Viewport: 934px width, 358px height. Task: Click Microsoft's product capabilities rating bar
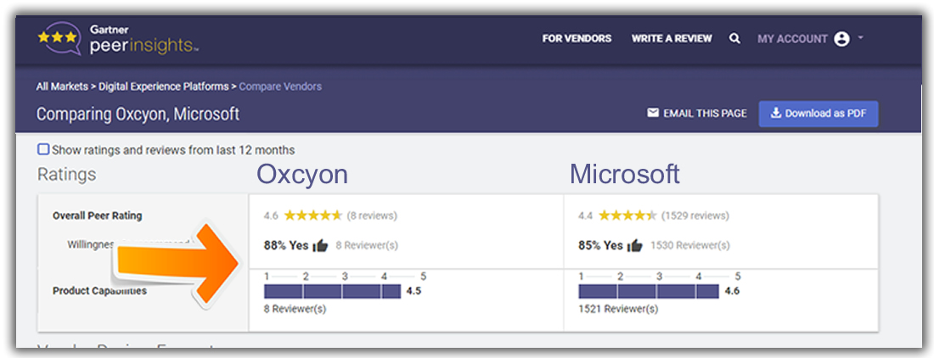[x=649, y=291]
